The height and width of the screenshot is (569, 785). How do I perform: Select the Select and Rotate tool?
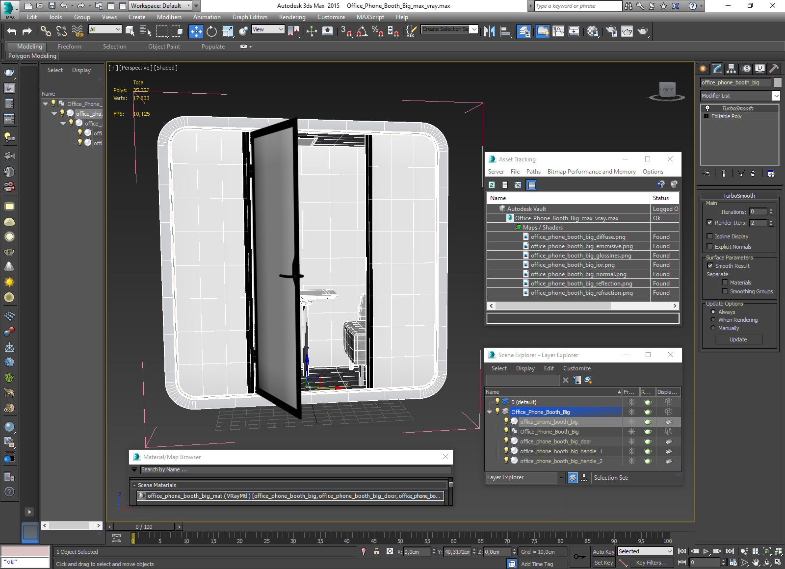[211, 31]
